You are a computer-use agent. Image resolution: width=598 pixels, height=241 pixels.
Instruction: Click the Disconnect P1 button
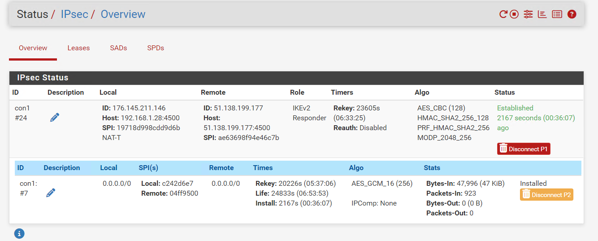(524, 149)
